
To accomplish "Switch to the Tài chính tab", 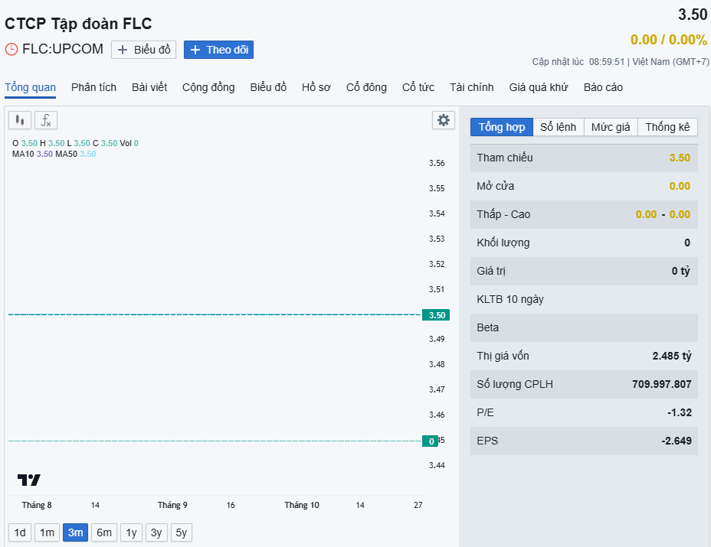I will click(472, 87).
